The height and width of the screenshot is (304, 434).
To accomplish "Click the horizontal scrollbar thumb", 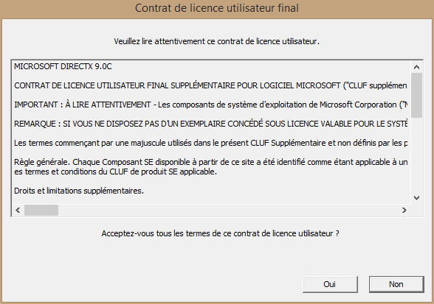I will [41, 210].
